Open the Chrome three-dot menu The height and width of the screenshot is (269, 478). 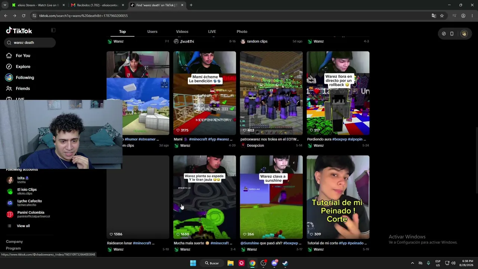[x=472, y=16]
